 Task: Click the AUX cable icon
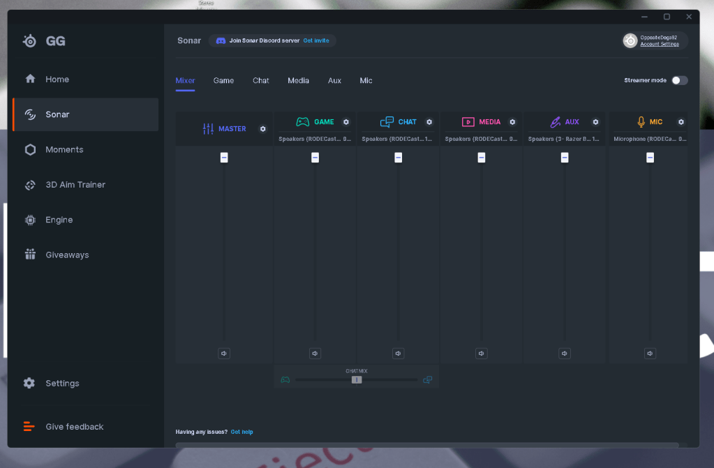[x=556, y=122]
